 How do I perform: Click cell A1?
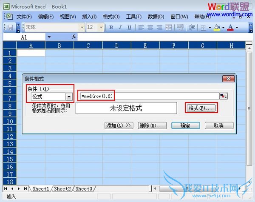click(31, 53)
